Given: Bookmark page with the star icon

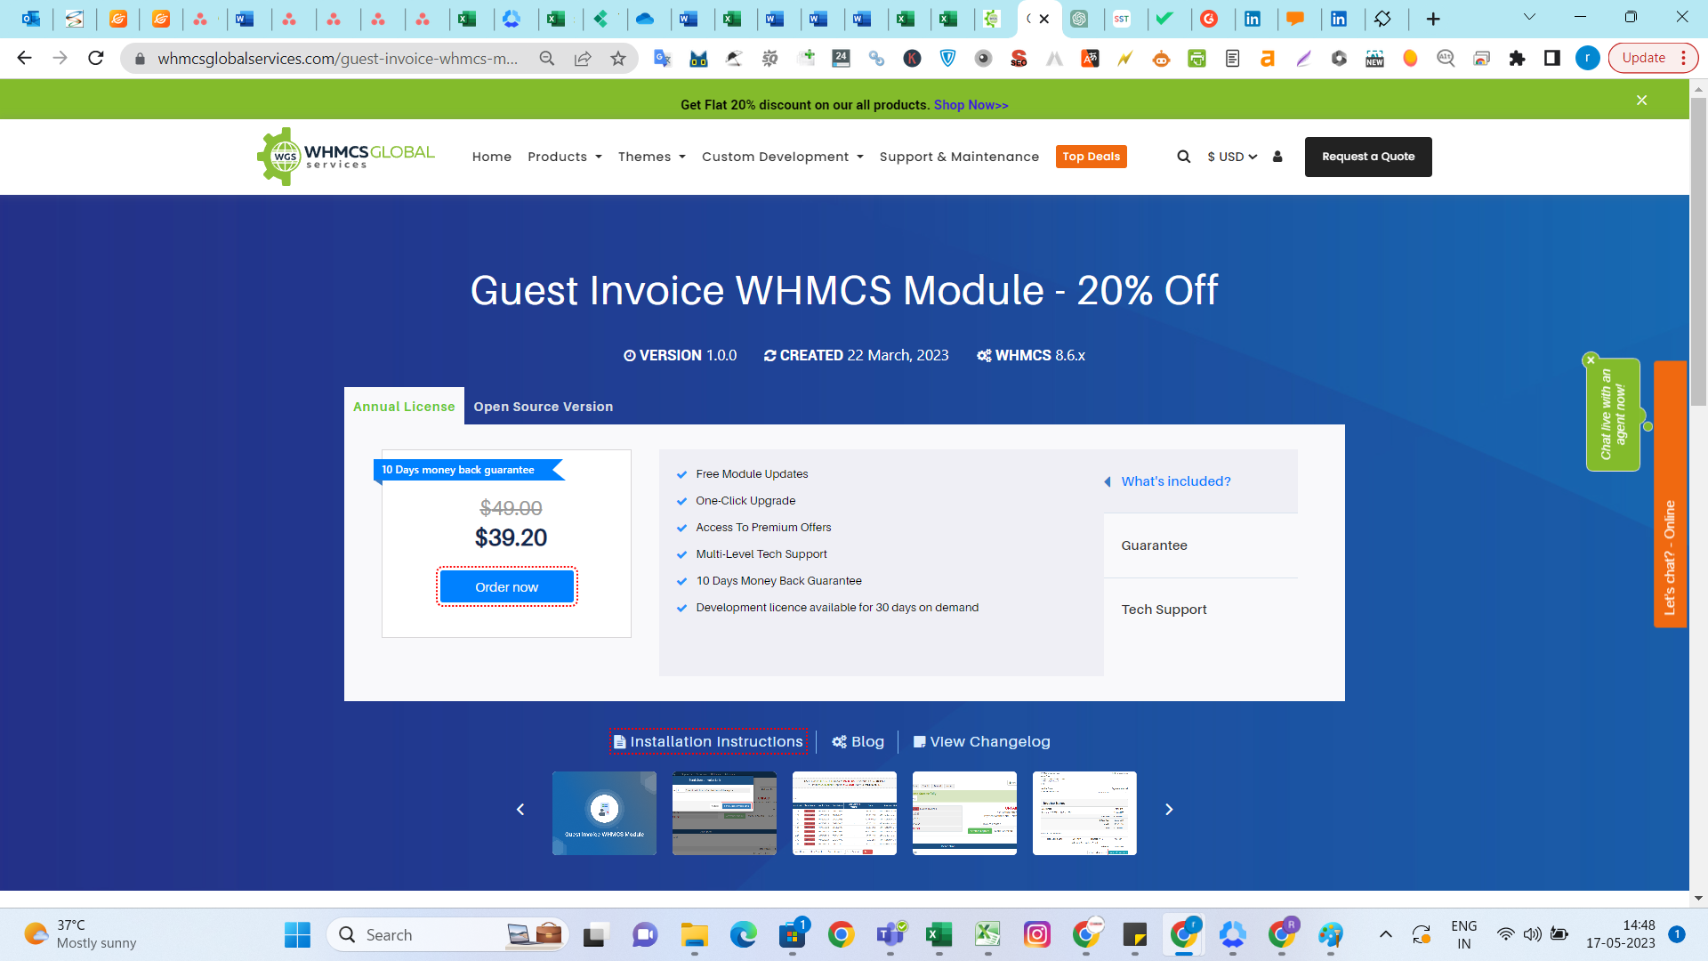Looking at the screenshot, I should [x=618, y=59].
